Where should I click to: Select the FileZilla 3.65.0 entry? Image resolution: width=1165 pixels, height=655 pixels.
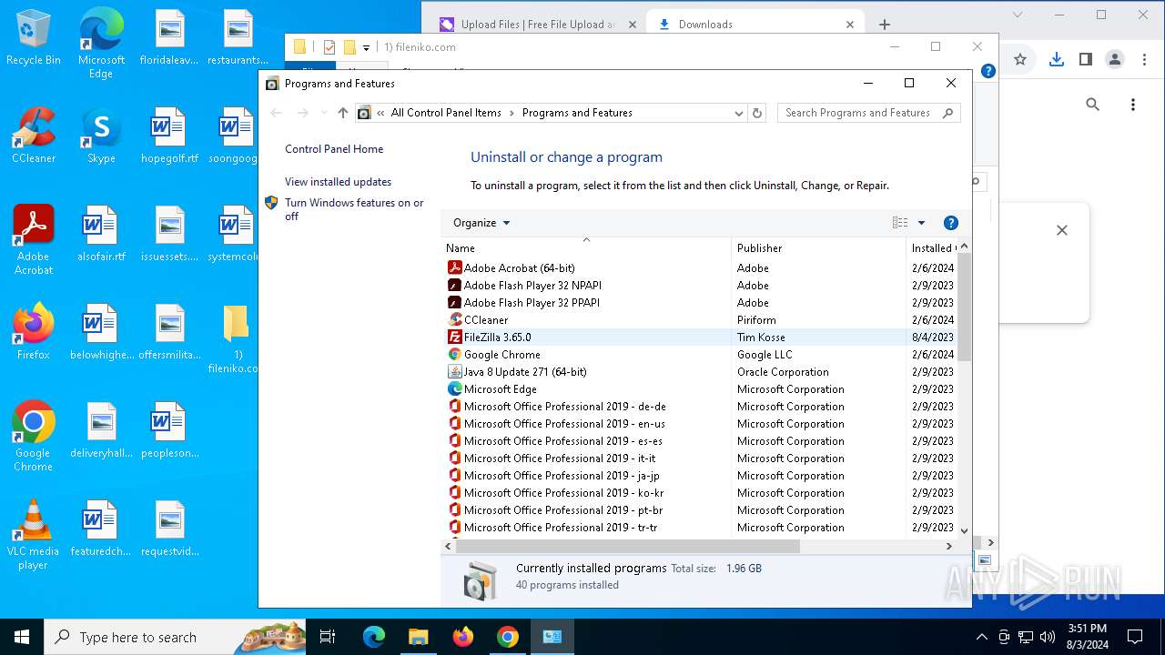click(699, 338)
